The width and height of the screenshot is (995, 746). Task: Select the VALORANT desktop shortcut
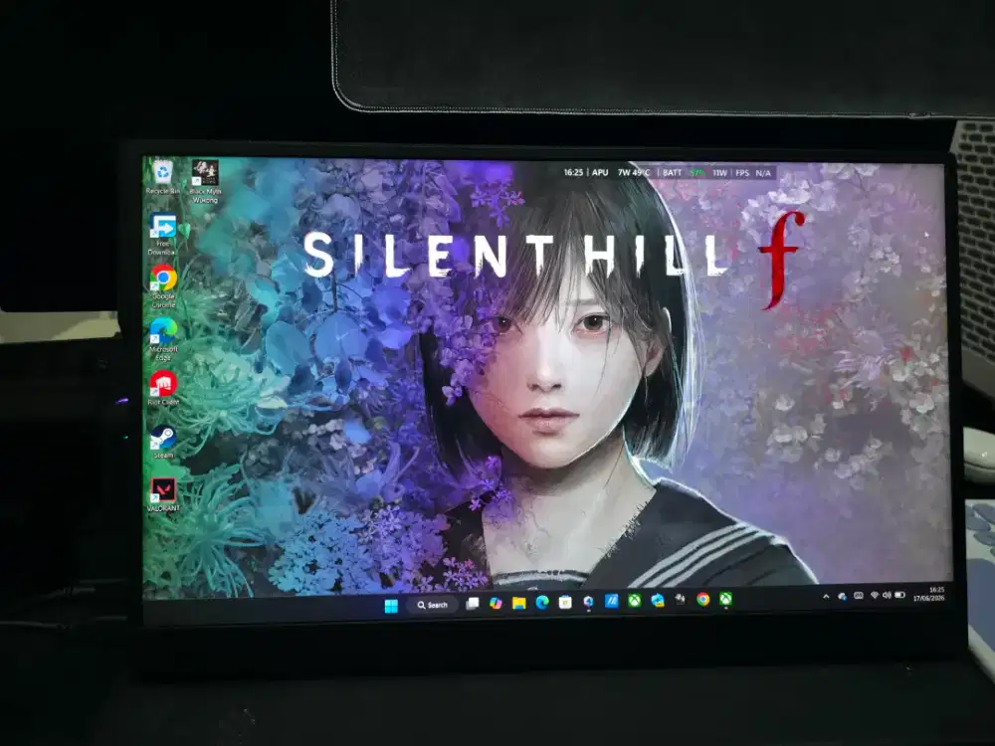pyautogui.click(x=163, y=494)
